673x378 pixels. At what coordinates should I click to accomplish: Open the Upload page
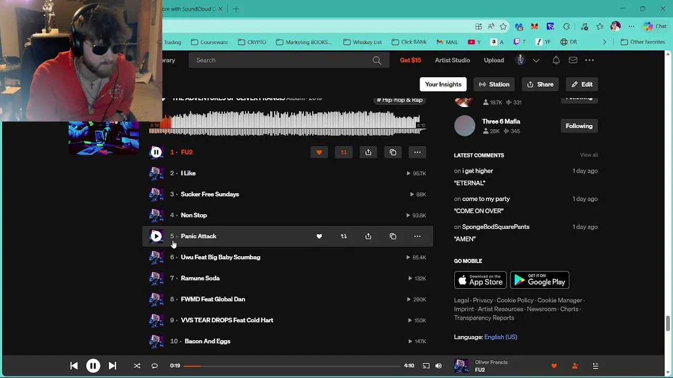(494, 60)
